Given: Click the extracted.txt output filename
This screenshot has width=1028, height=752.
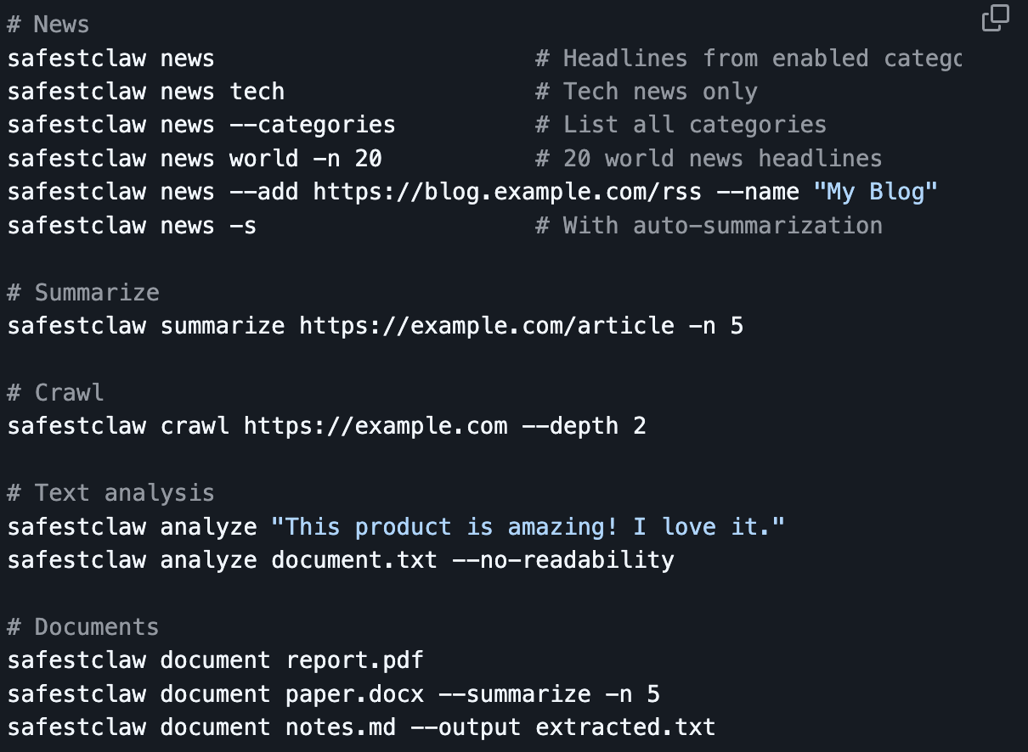Looking at the screenshot, I should point(625,727).
